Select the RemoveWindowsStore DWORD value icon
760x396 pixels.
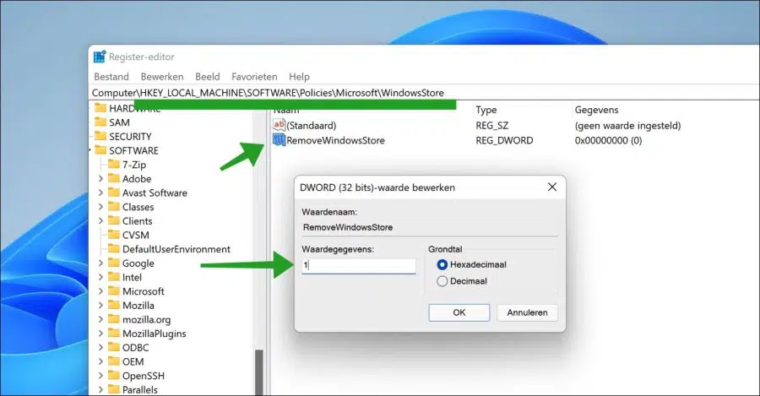pos(279,140)
